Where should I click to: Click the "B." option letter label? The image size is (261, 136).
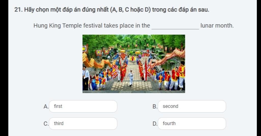point(155,107)
